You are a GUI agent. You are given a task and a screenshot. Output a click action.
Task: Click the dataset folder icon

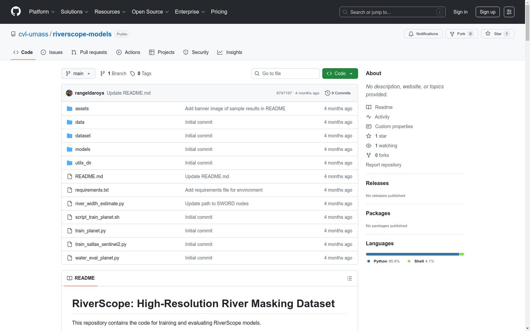point(70,136)
